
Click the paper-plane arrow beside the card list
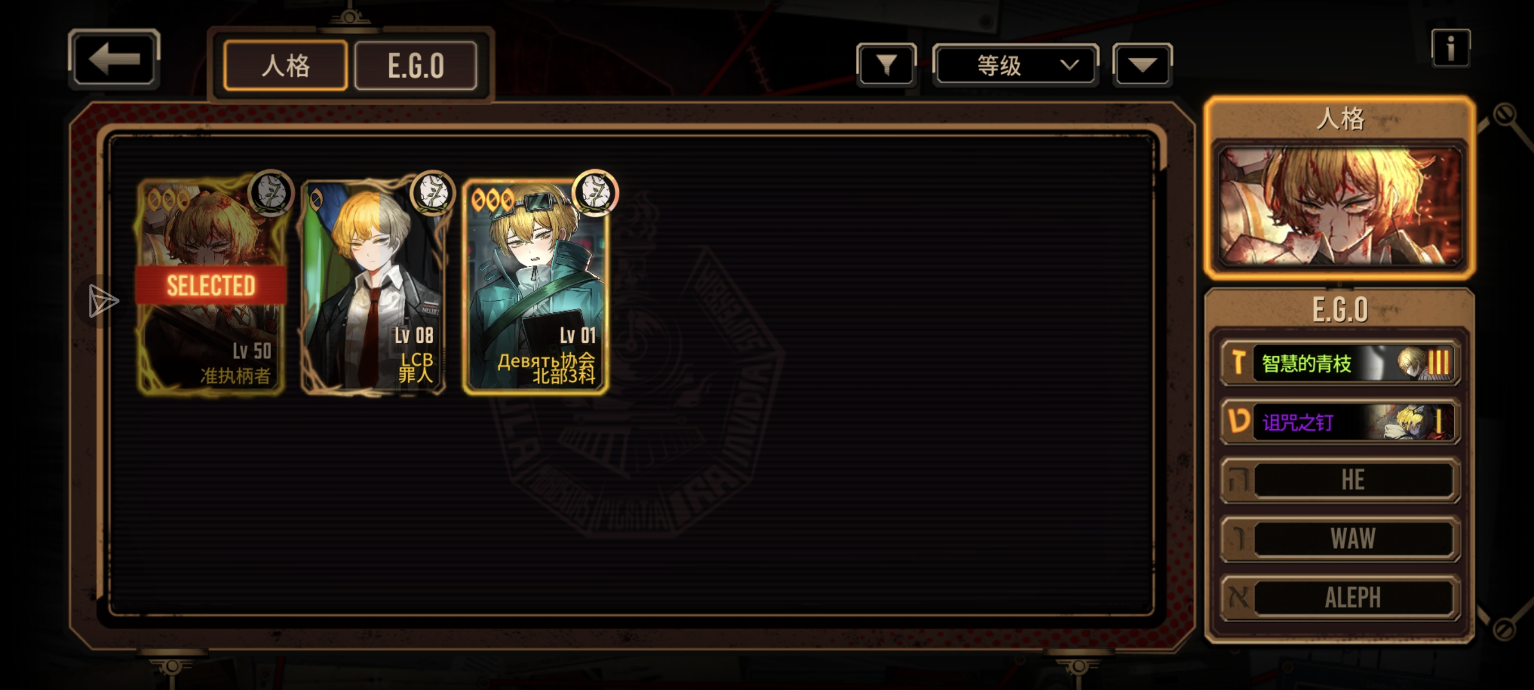103,301
